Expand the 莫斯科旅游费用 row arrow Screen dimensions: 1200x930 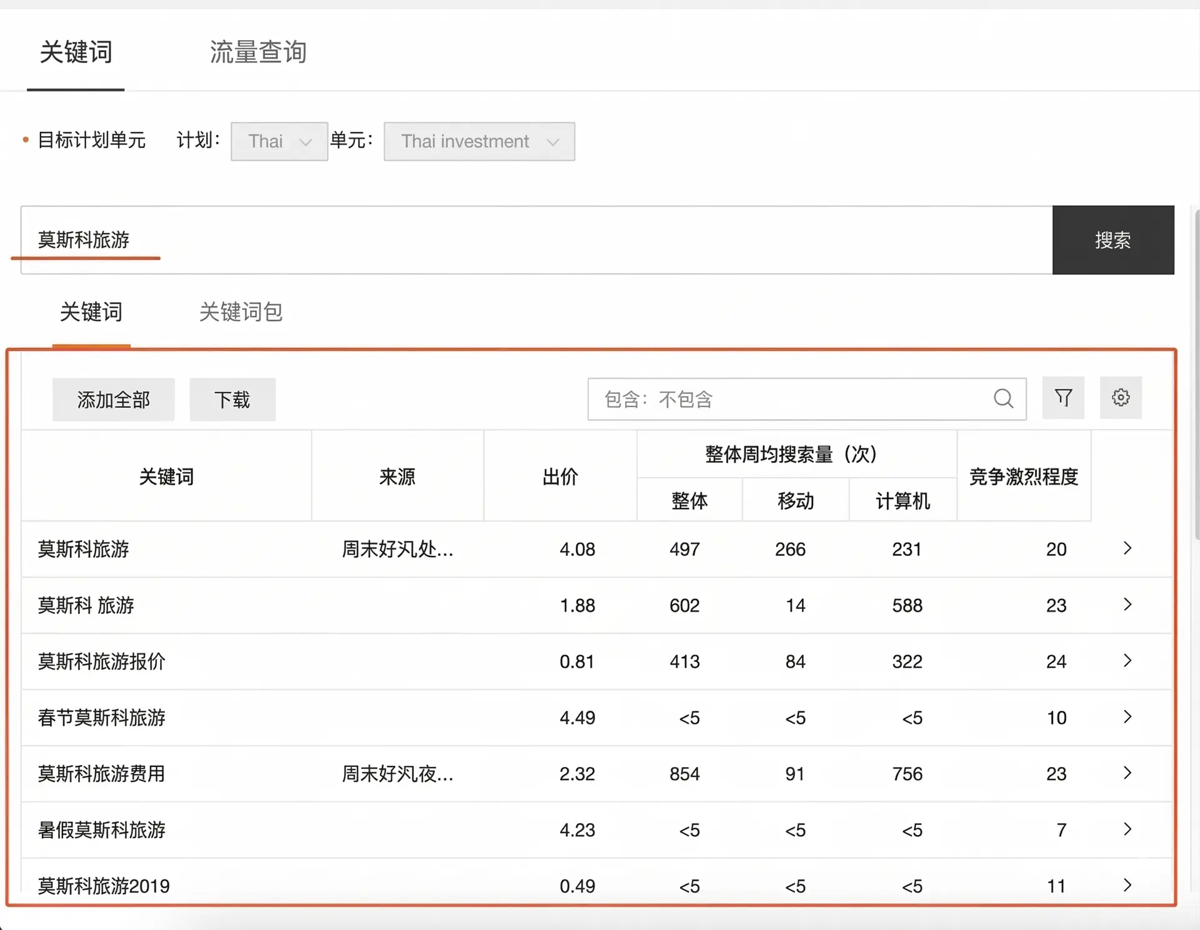point(1127,773)
